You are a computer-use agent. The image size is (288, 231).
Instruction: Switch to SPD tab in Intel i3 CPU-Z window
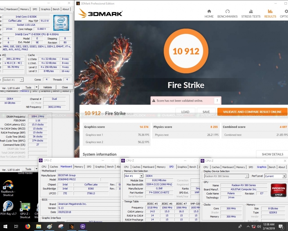pyautogui.click(x=35, y=9)
